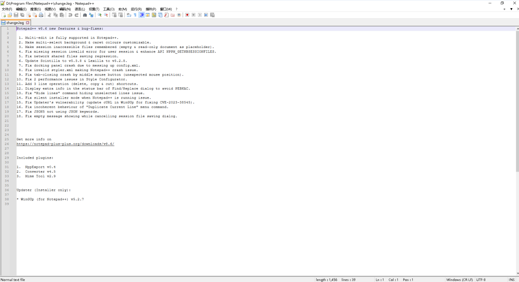Open the ? help menu
Screen dimensions: 519x282
(176, 9)
